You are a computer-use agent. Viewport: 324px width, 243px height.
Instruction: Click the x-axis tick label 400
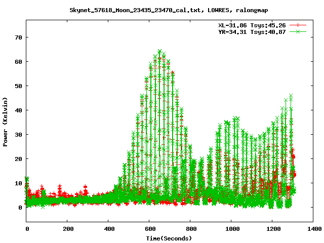pyautogui.click(x=109, y=229)
